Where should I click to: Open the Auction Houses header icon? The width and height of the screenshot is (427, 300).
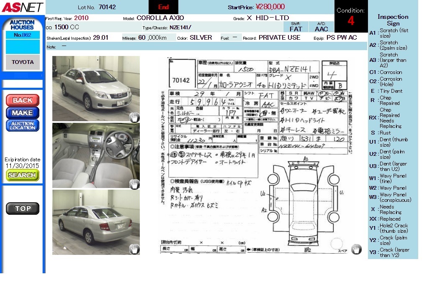pyautogui.click(x=22, y=24)
